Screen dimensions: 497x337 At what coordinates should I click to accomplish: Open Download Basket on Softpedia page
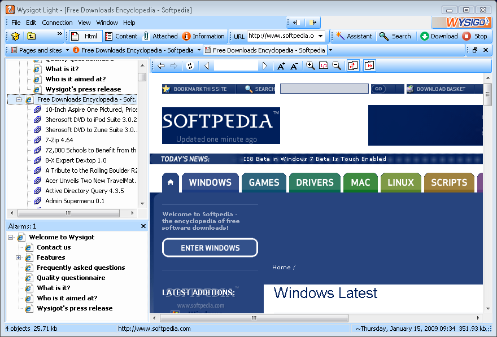(x=441, y=89)
